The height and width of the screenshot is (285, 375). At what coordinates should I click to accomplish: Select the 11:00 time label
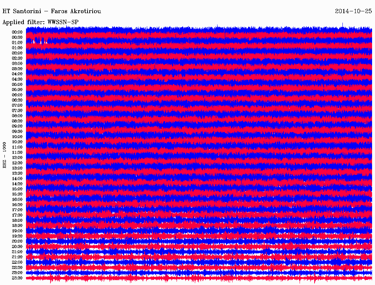point(17,147)
